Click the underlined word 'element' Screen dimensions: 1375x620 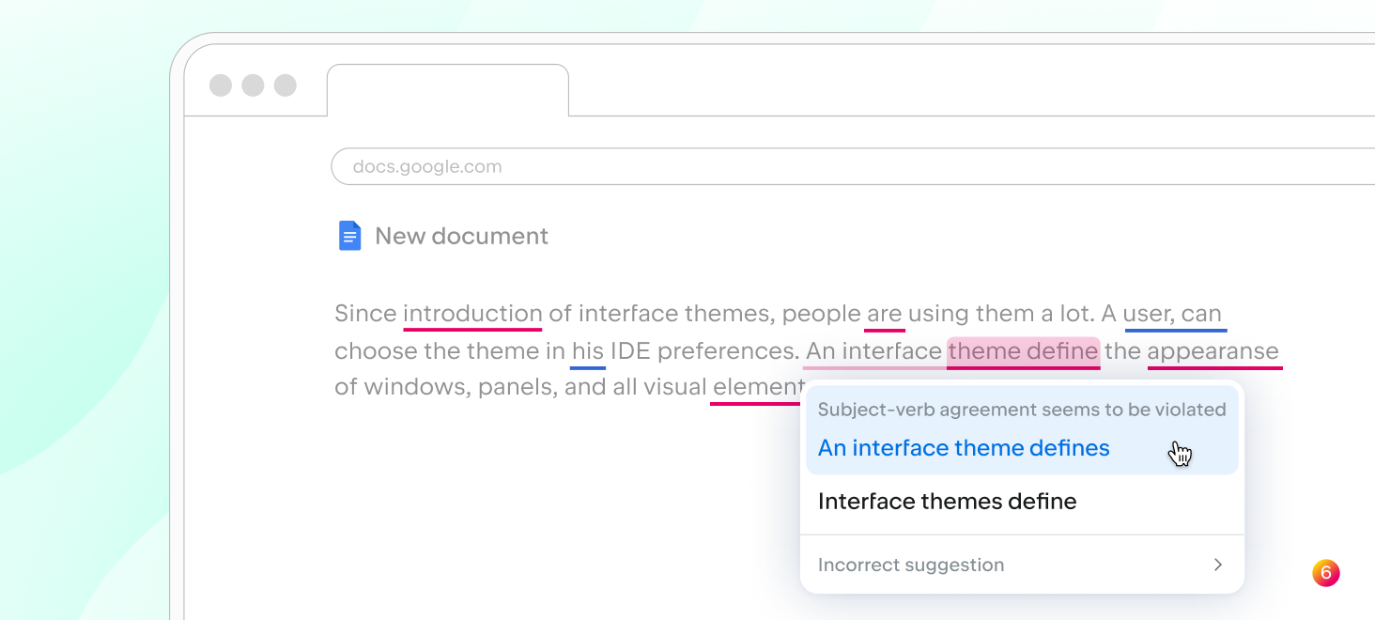pyautogui.click(x=758, y=387)
